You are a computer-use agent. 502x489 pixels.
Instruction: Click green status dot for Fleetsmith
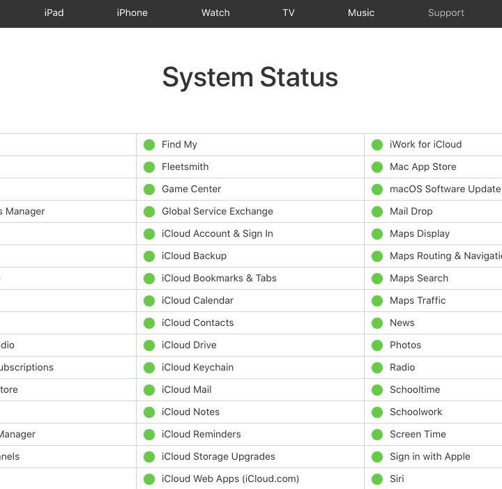[149, 167]
